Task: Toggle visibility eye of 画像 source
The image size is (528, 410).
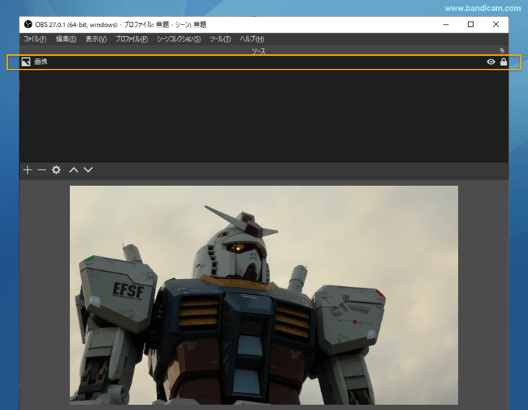Action: coord(491,62)
